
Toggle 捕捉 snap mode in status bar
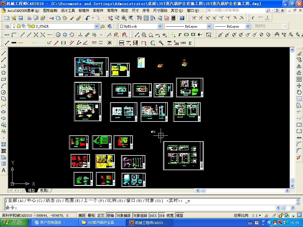click(82, 215)
